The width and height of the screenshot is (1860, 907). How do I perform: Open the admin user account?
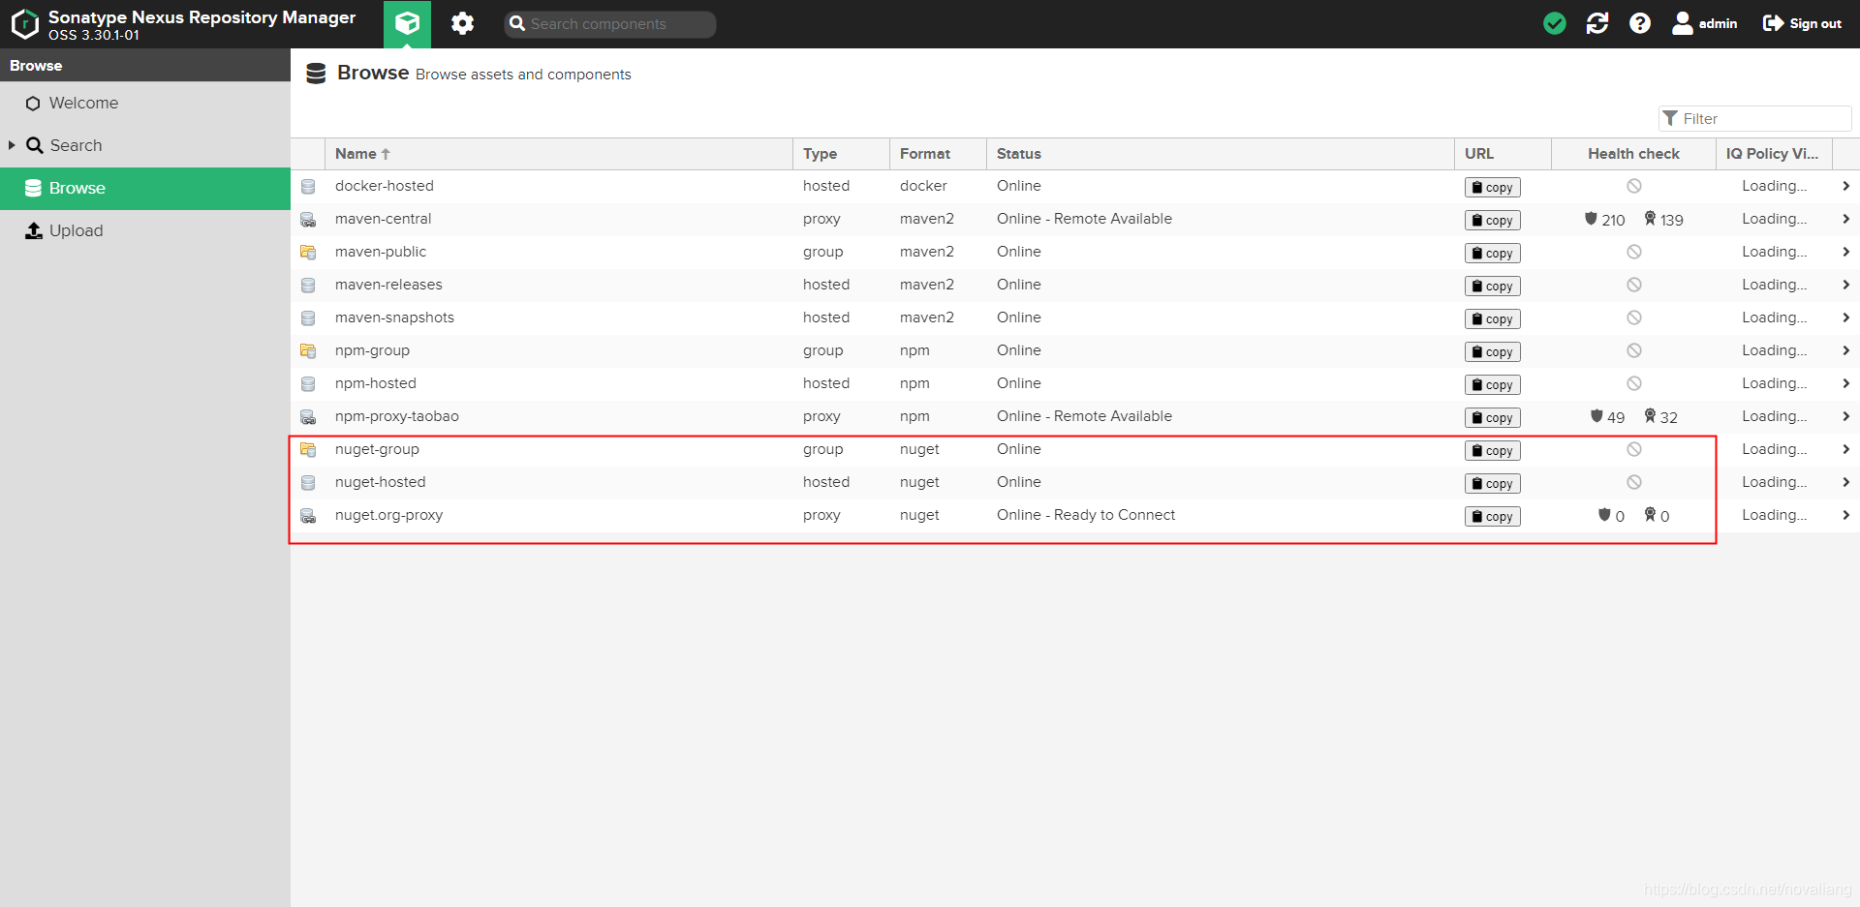tap(1705, 23)
